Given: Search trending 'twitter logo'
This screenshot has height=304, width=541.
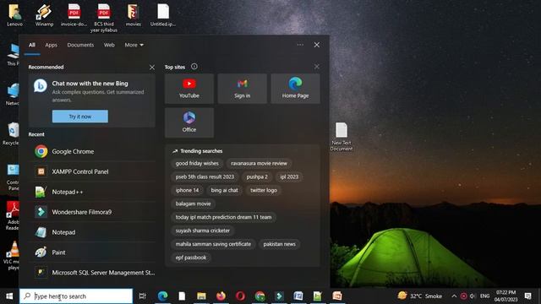Looking at the screenshot, I should coord(264,190).
